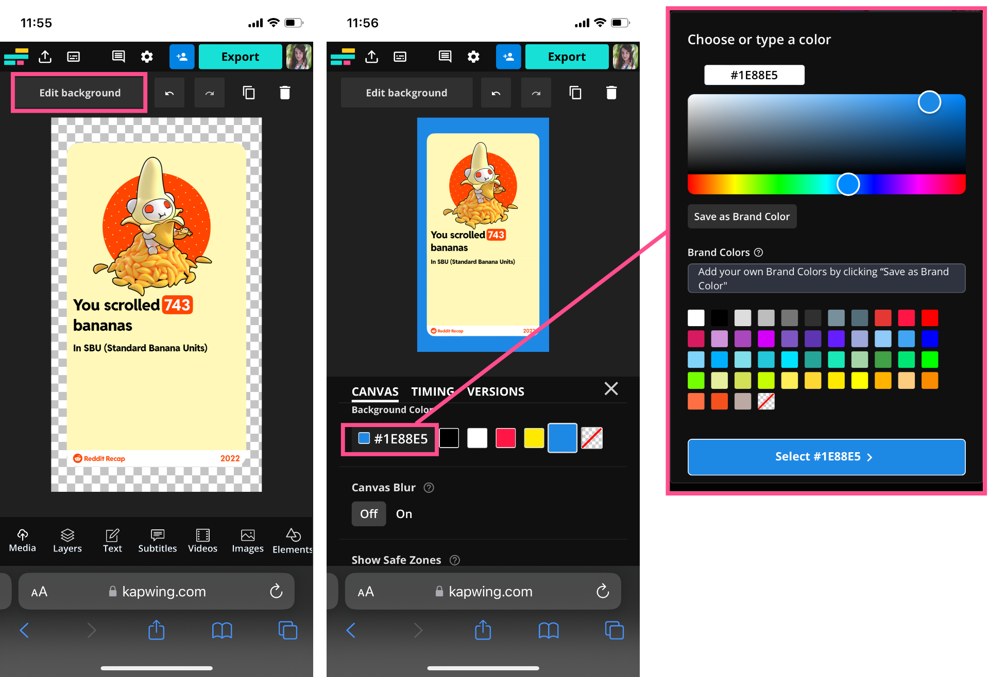Switch to the Timing tab
The image size is (989, 677).
click(433, 391)
